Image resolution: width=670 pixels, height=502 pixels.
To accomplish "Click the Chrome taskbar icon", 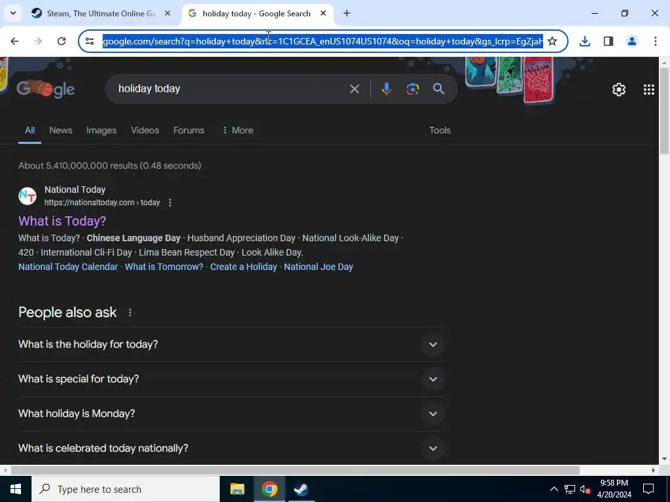I will [x=269, y=489].
